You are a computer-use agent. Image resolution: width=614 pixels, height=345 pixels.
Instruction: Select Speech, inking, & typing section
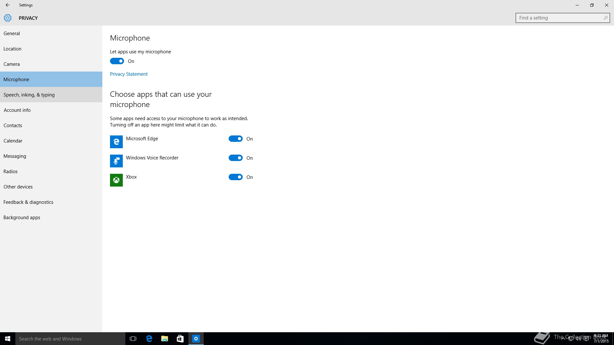click(29, 95)
